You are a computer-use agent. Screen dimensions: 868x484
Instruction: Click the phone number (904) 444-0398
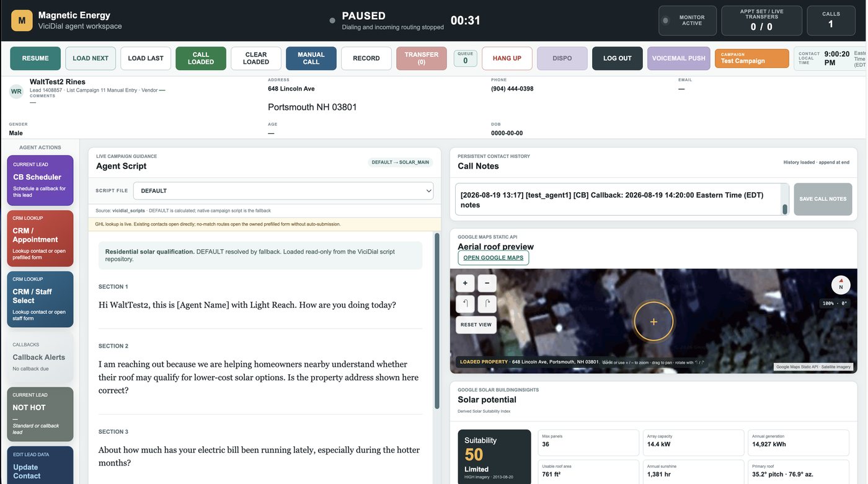pos(512,89)
